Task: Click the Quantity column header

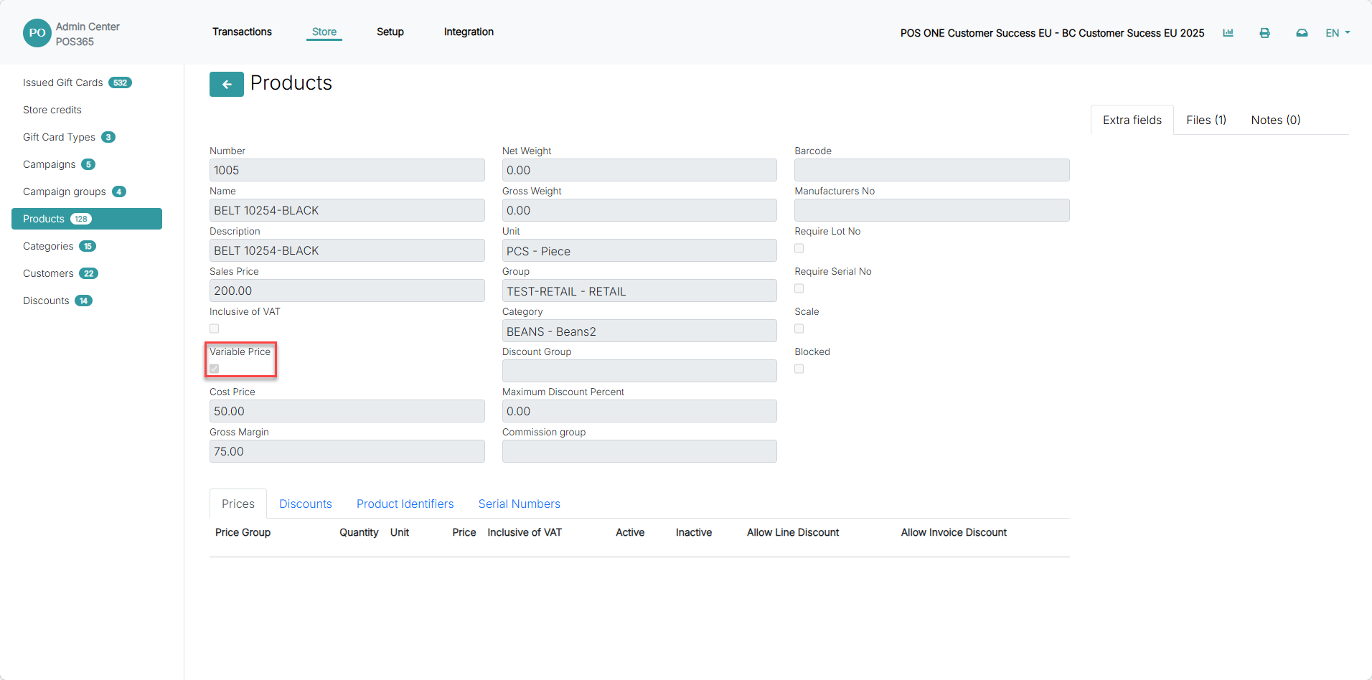Action: tap(359, 532)
